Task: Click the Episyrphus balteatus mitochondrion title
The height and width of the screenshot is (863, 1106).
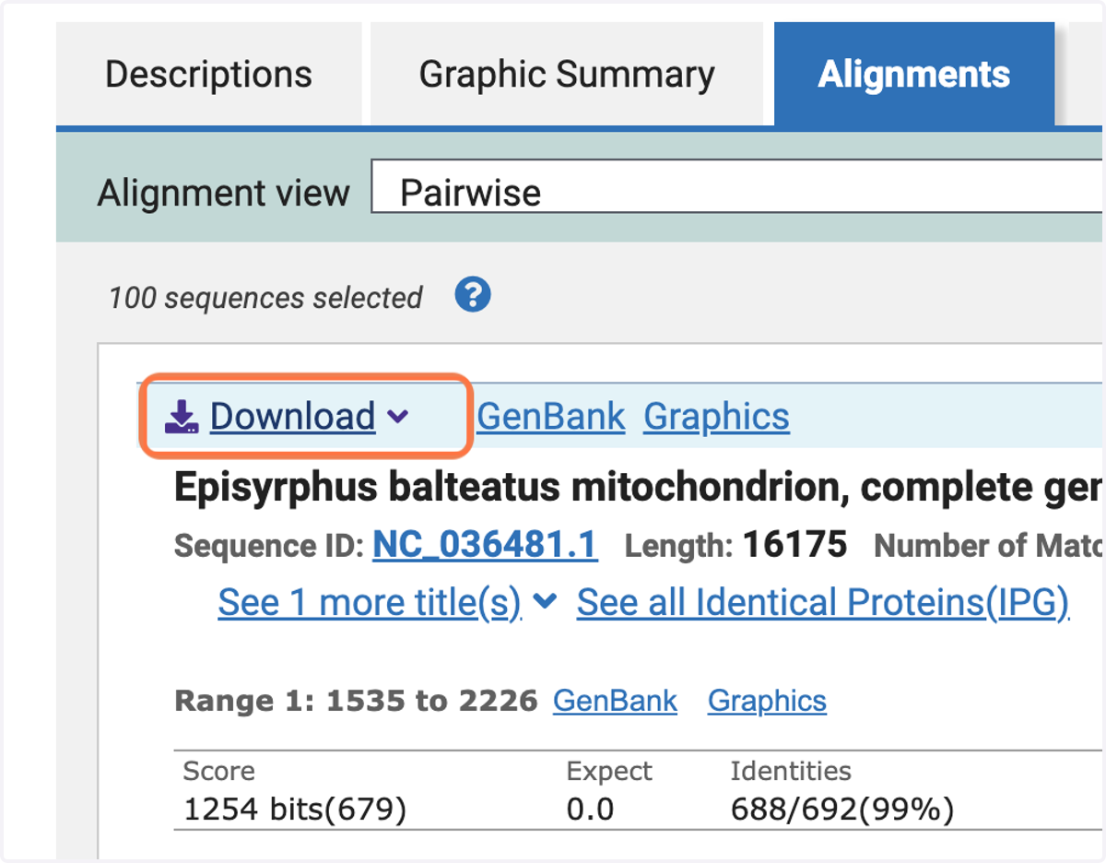Action: point(639,487)
